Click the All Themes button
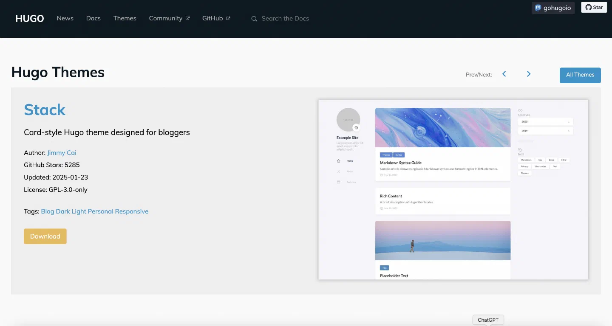612x326 pixels. (x=580, y=75)
